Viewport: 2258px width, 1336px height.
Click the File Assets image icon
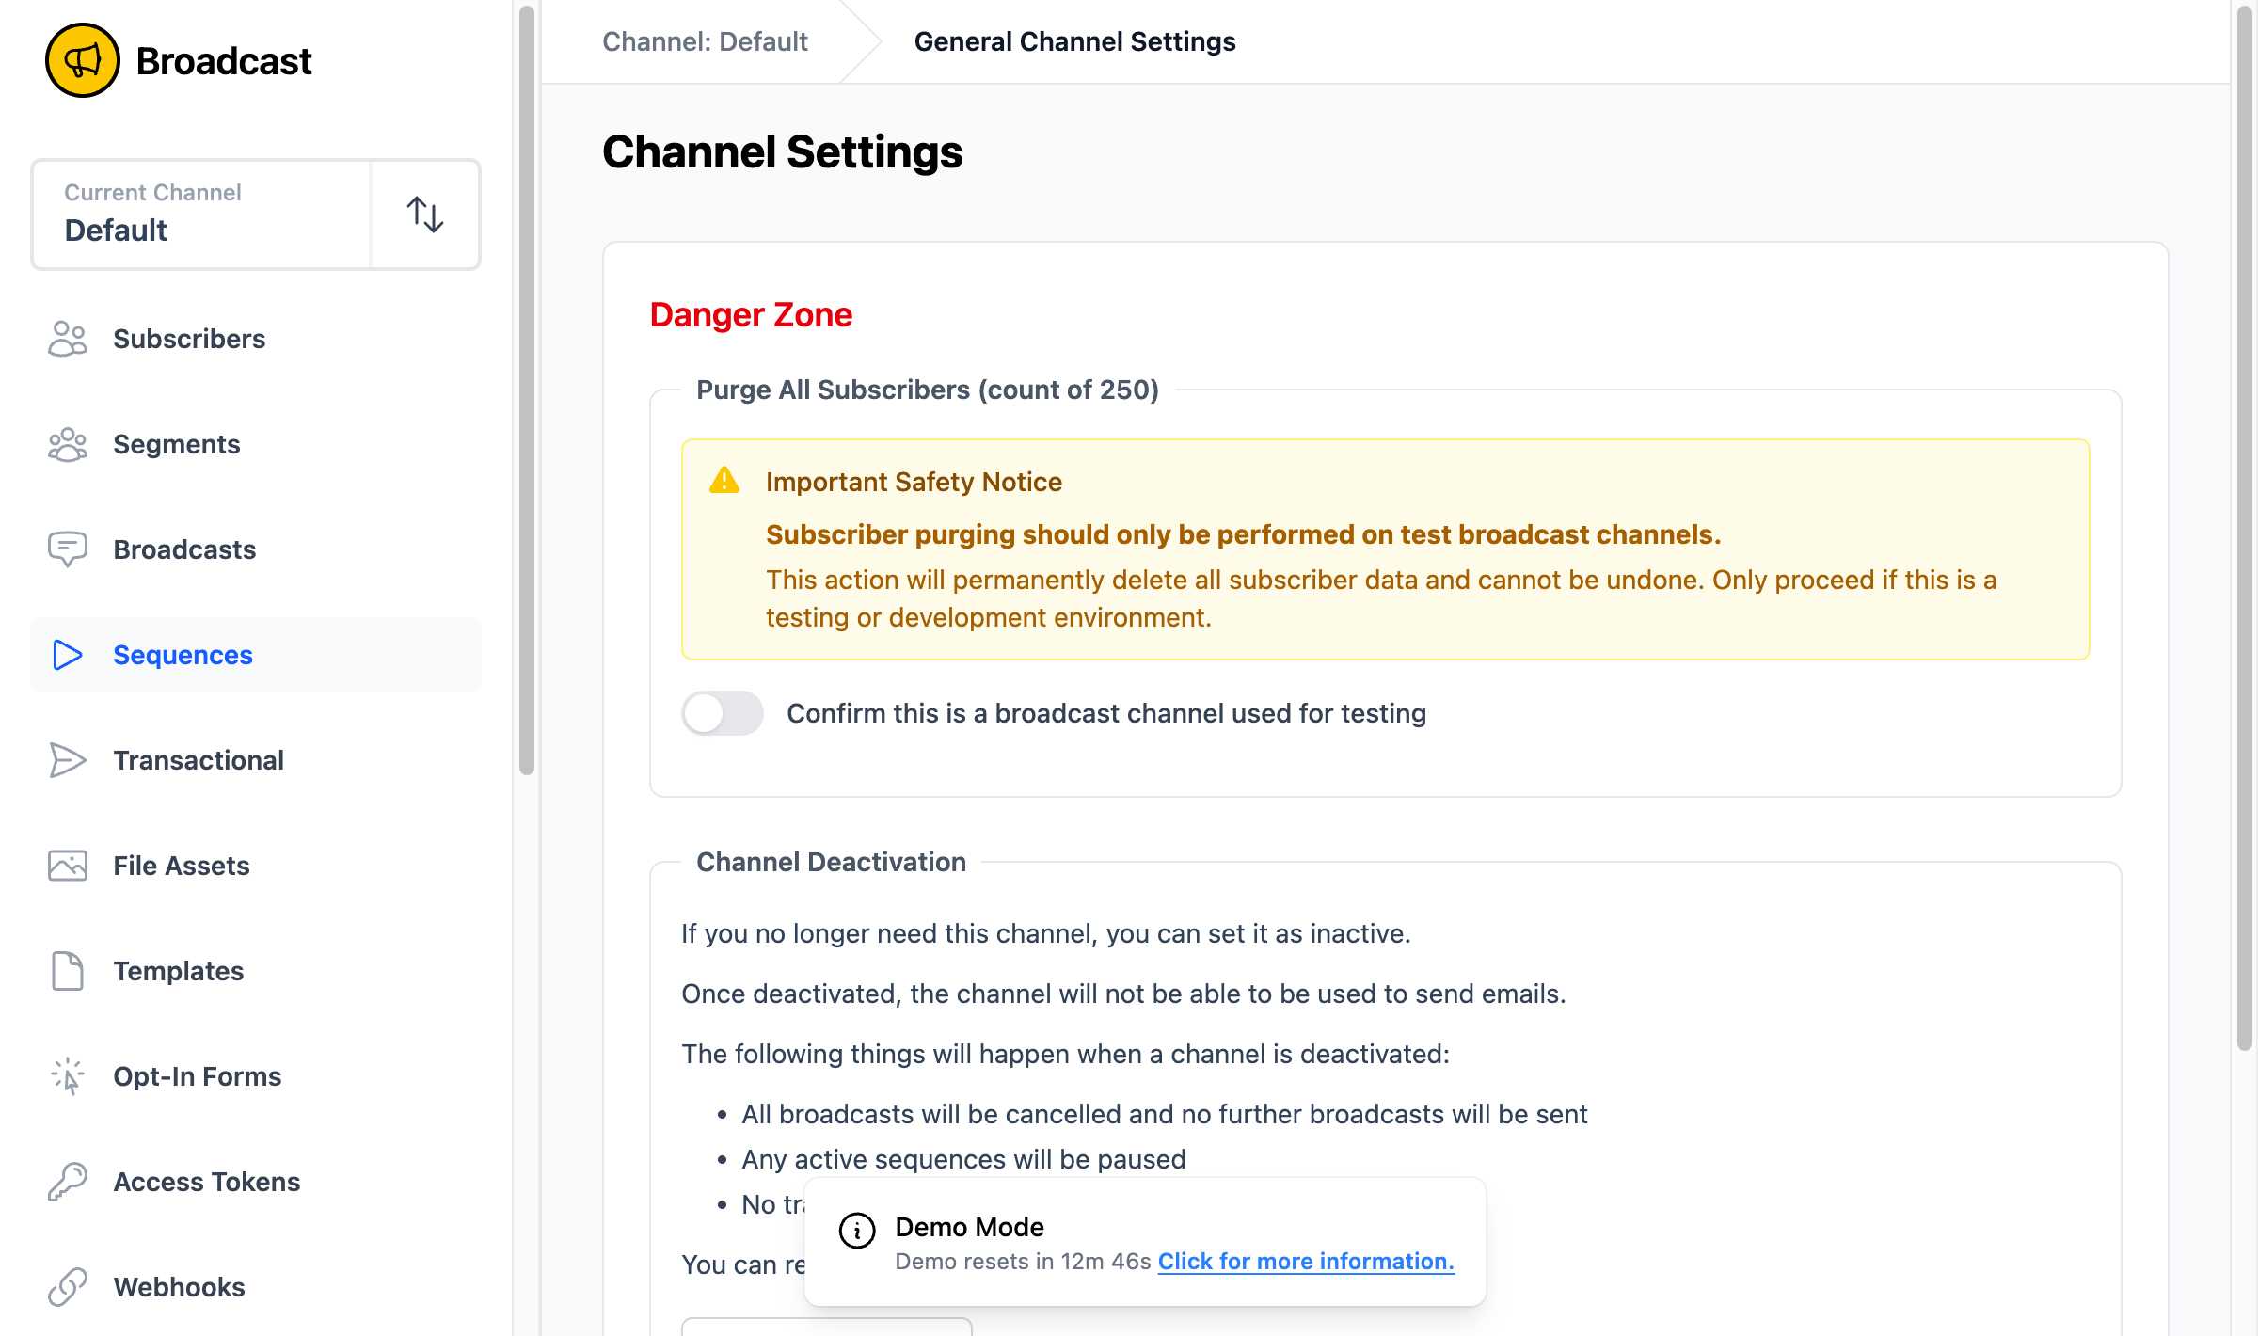pyautogui.click(x=68, y=866)
